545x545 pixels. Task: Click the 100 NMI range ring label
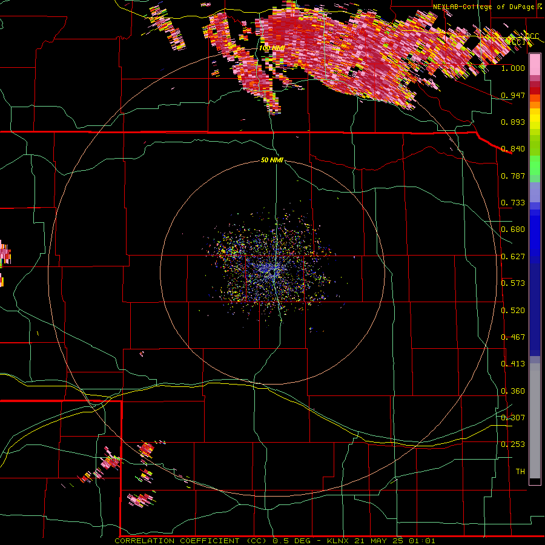[271, 48]
